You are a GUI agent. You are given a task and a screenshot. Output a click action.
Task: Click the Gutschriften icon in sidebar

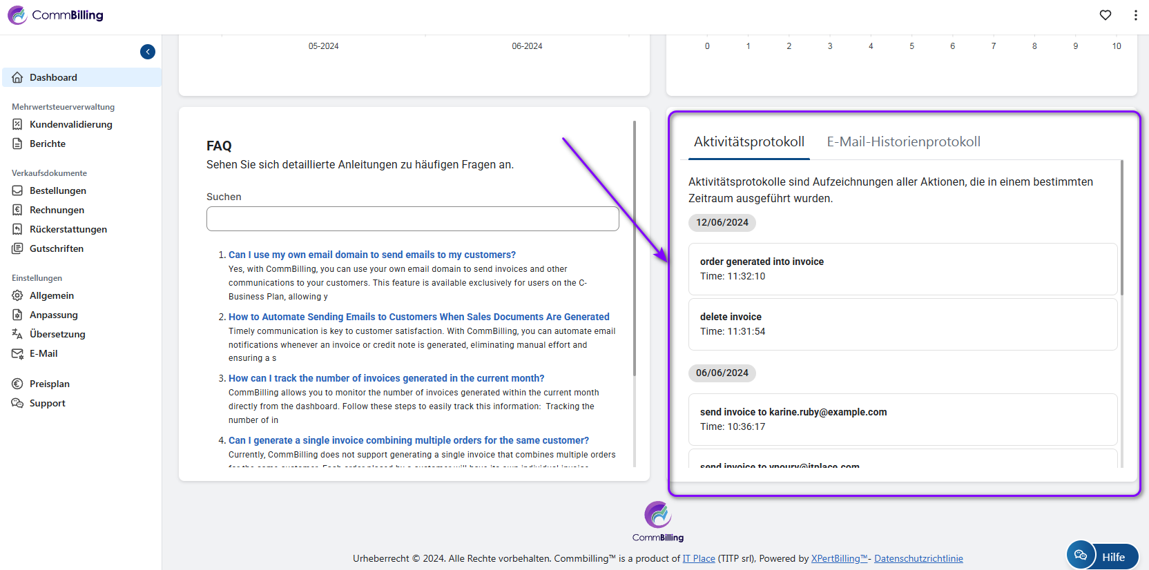(x=17, y=248)
